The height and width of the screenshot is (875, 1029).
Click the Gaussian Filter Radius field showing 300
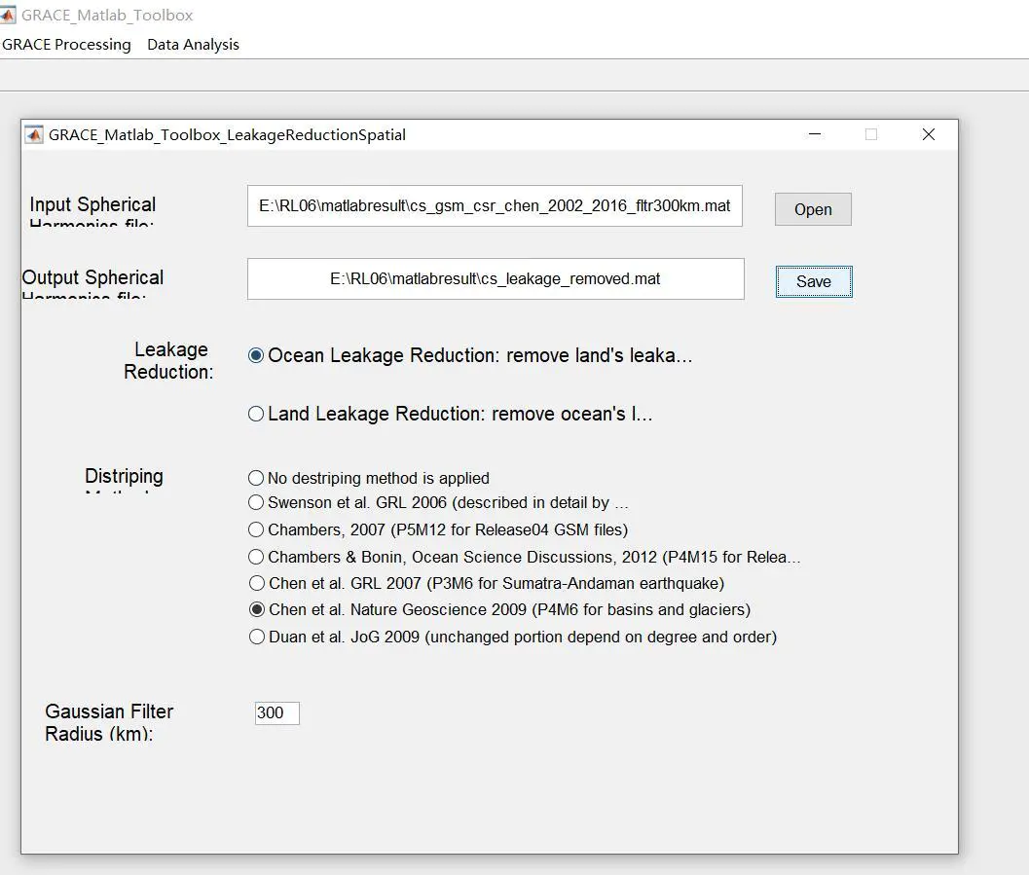tap(276, 713)
